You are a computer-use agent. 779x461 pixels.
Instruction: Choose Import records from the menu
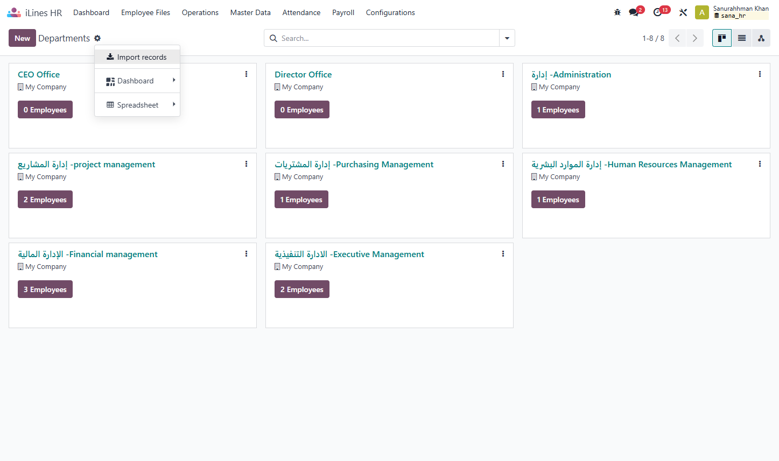[137, 57]
